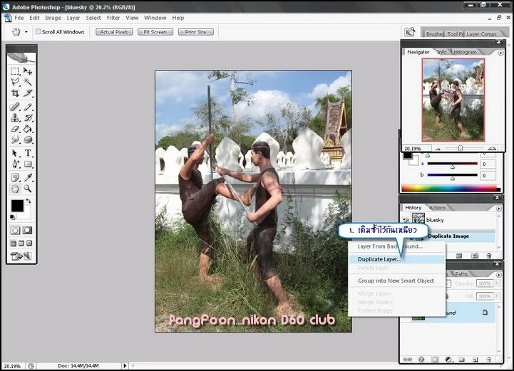
Task: Choose Group into New Smart Object
Action: click(x=396, y=281)
